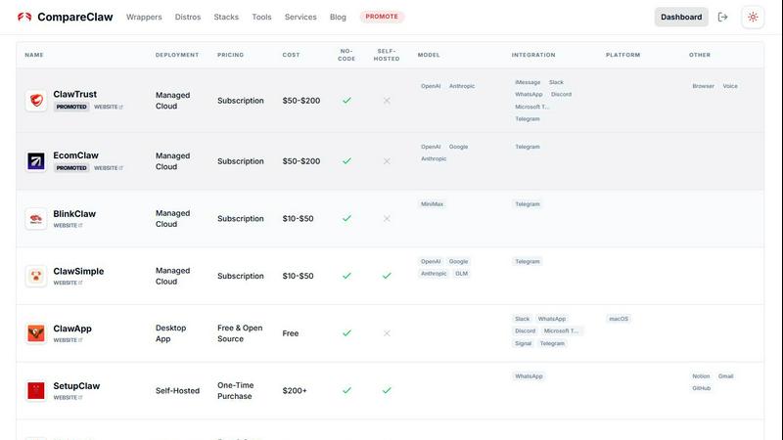Open ClawApp WEBSITE link
783x440 pixels.
point(68,340)
